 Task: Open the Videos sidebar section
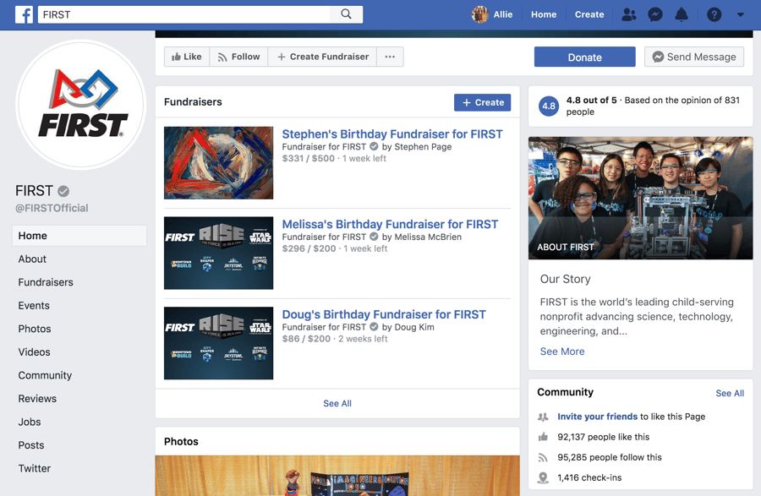coord(34,352)
